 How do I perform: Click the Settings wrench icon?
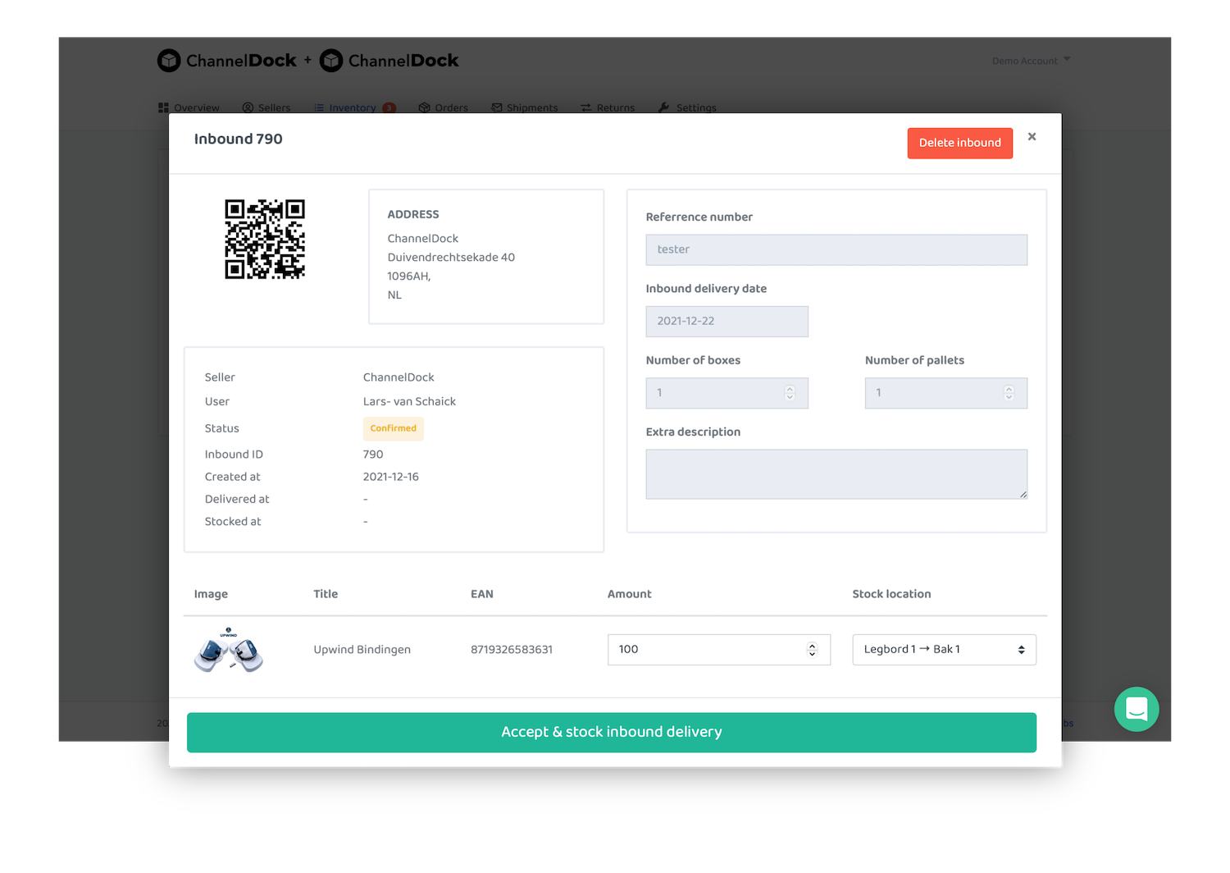664,107
